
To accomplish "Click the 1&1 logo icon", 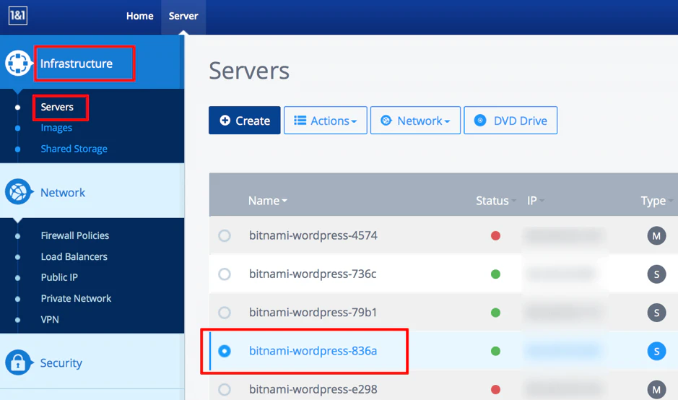I will 18,16.
